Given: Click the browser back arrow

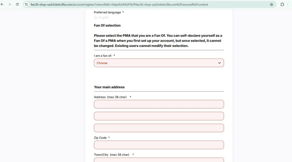Looking at the screenshot, I should (x=3, y=5).
